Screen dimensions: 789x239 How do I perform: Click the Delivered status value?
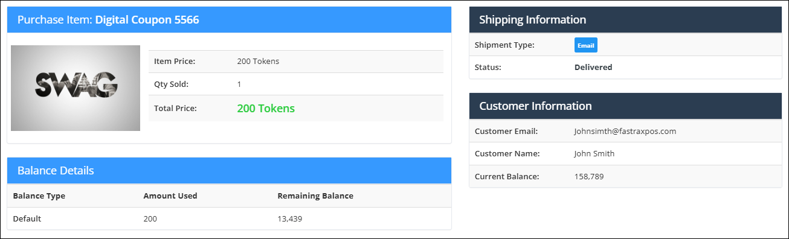coord(593,68)
